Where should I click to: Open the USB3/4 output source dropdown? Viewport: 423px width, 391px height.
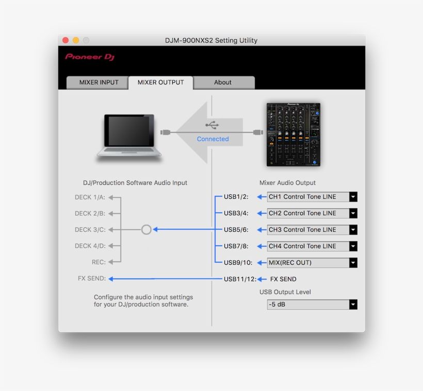pyautogui.click(x=312, y=213)
